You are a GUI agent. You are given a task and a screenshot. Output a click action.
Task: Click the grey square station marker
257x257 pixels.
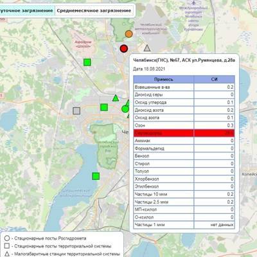pyautogui.click(x=76, y=111)
